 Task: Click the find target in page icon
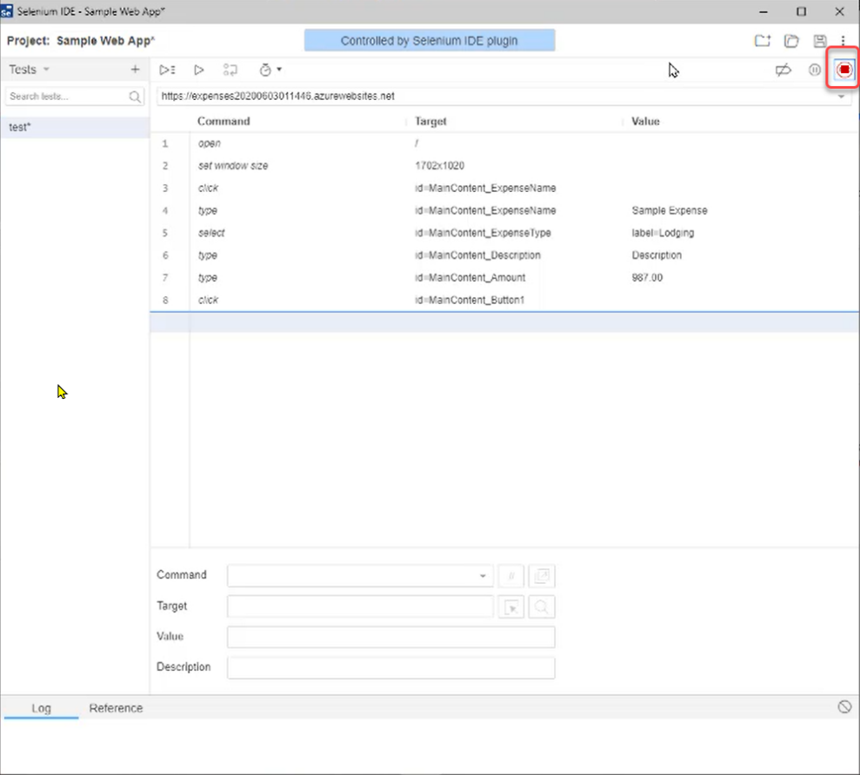coord(542,606)
